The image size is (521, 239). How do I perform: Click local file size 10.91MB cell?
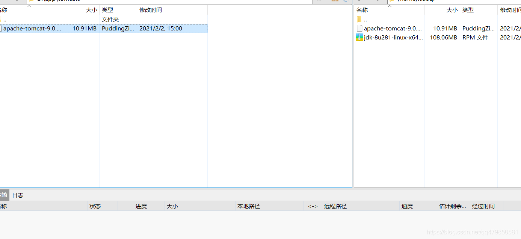[85, 28]
